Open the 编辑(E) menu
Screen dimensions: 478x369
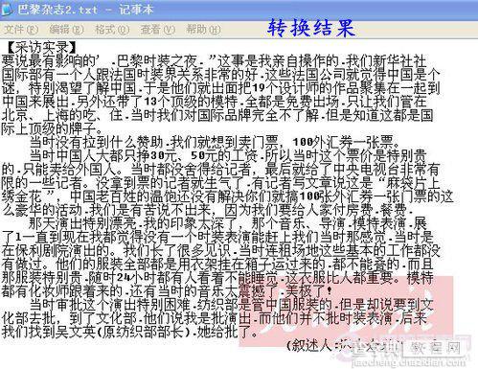[x=66, y=30]
